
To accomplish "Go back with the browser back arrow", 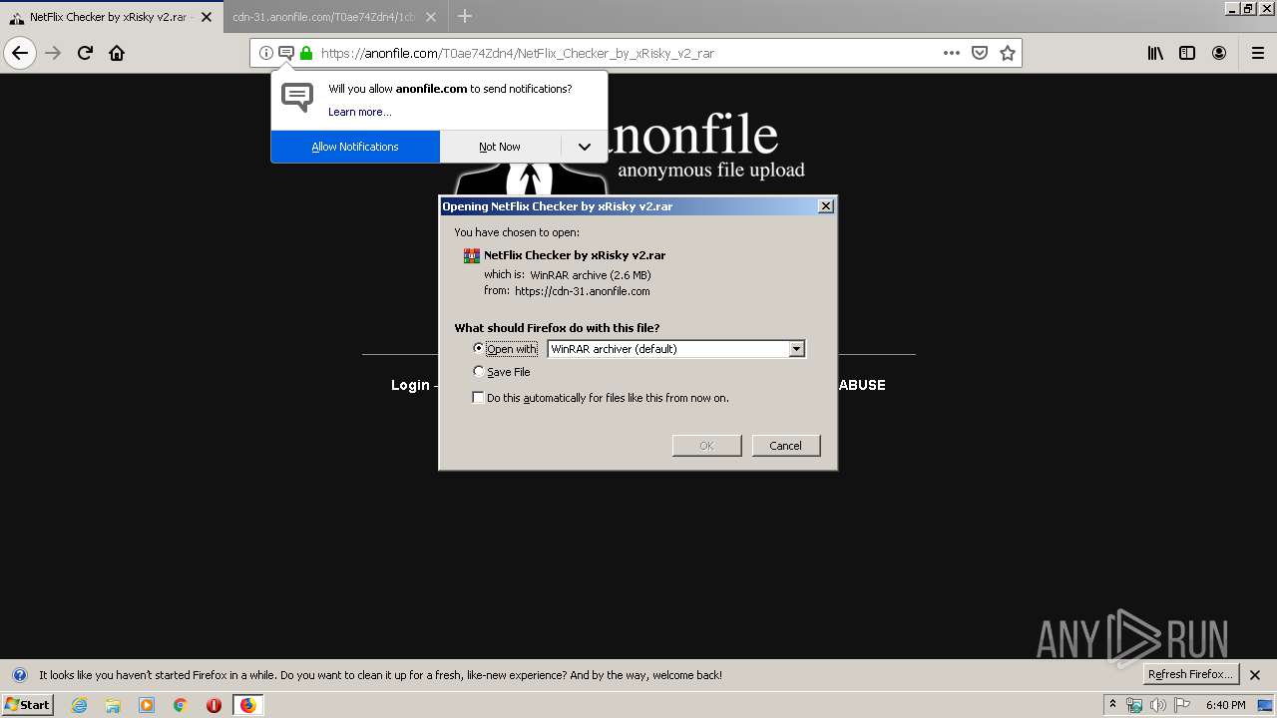I will pos(20,53).
